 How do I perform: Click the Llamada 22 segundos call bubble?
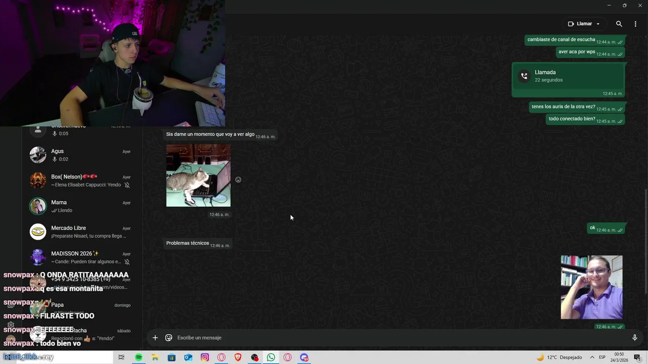(x=569, y=80)
